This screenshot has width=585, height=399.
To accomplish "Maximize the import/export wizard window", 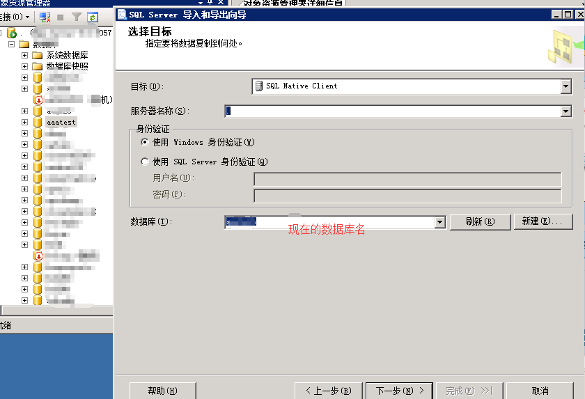I will click(x=568, y=15).
